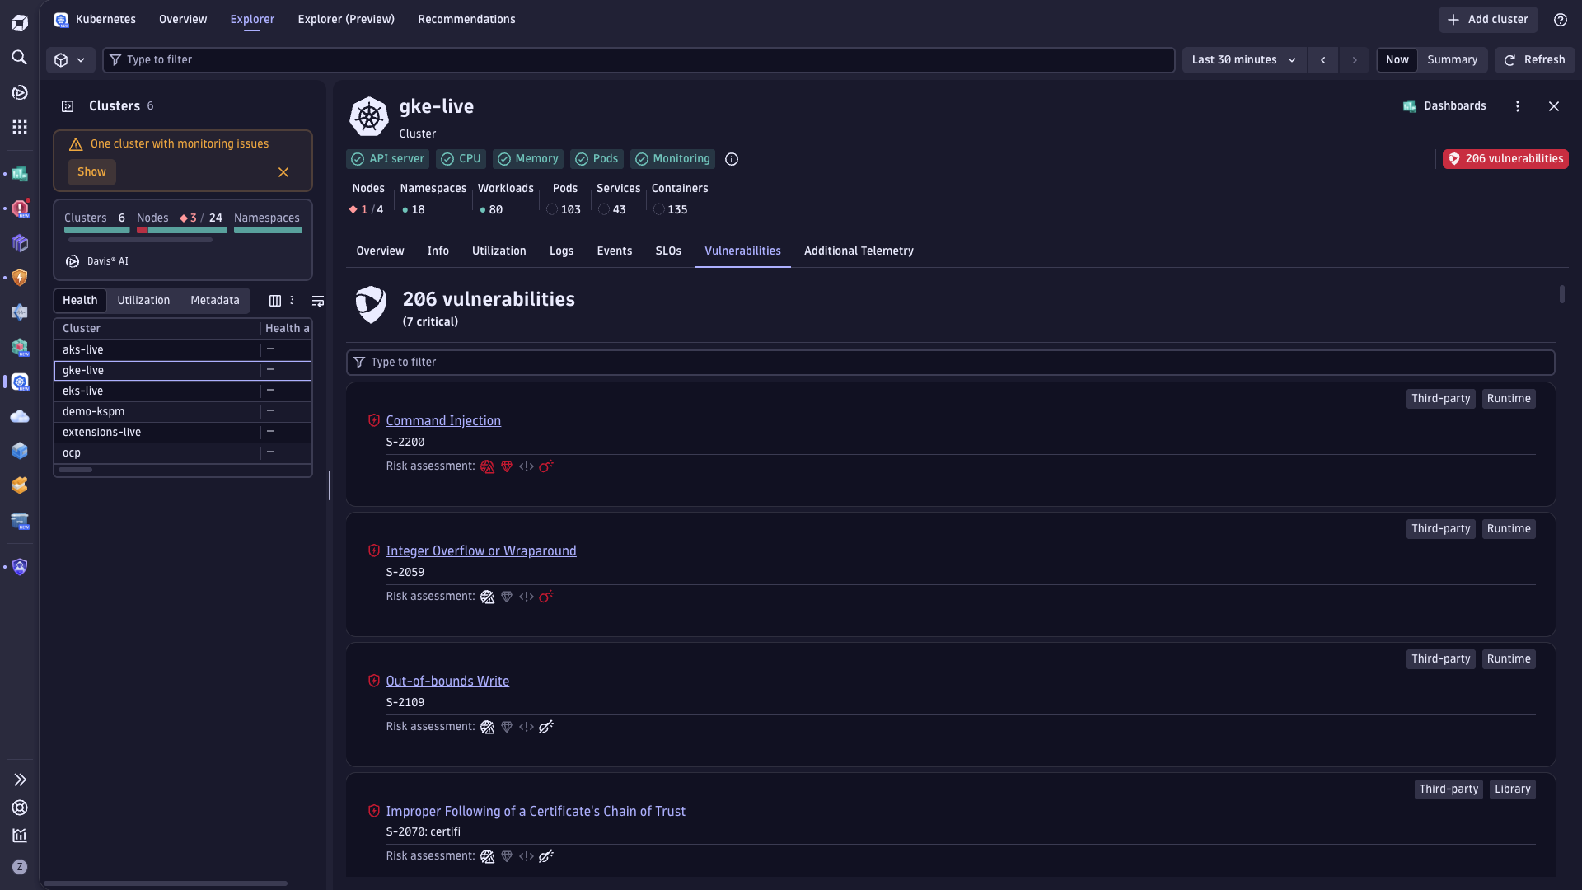Switch cluster table to Utilization view

pyautogui.click(x=143, y=301)
